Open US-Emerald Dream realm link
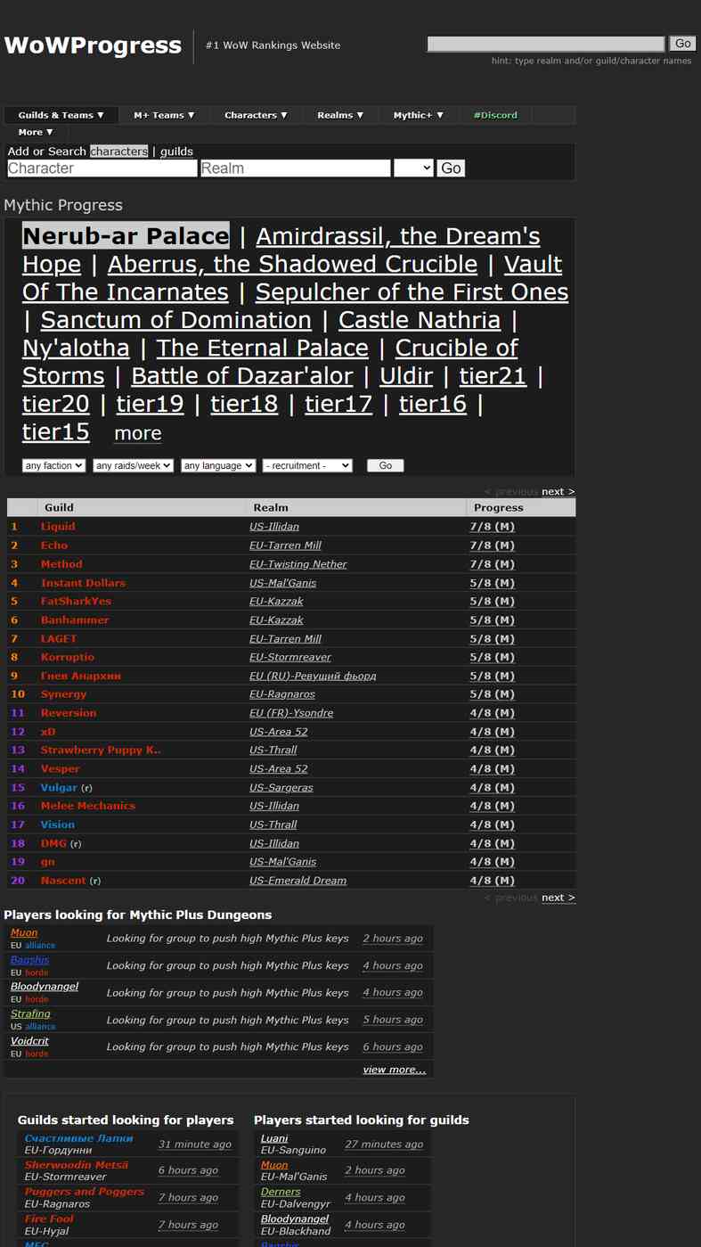This screenshot has height=1247, width=701. 298,881
